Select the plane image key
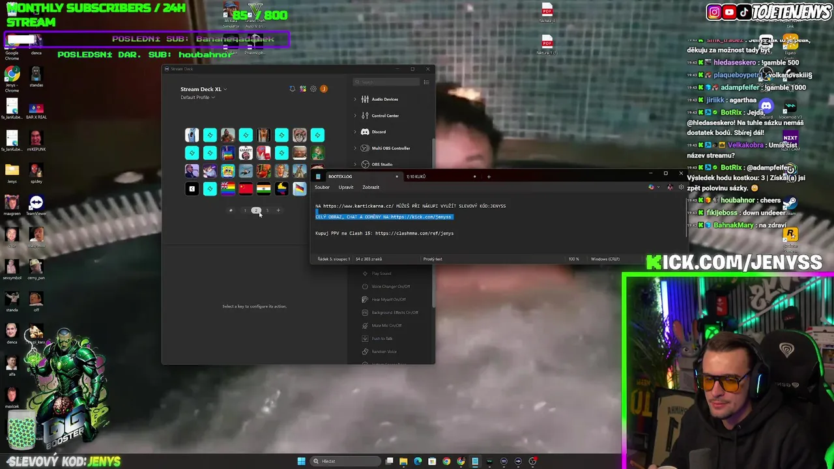The image size is (834, 469). click(246, 171)
